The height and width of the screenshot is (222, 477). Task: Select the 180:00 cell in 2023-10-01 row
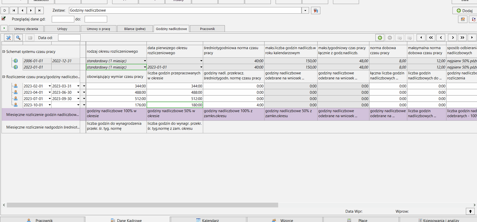tap(175, 105)
